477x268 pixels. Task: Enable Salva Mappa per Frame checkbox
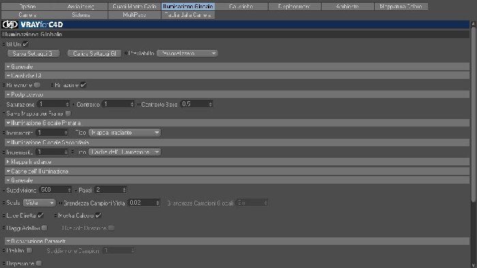[x=68, y=114]
